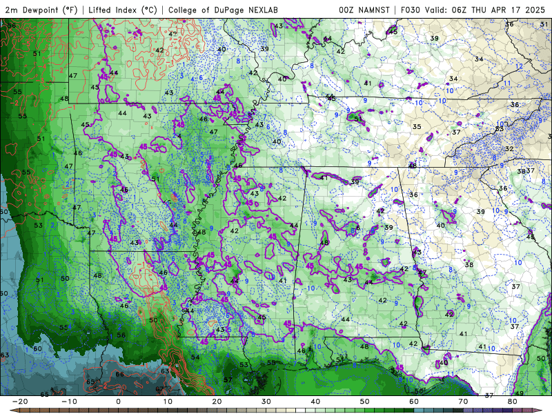
Task: Click the 50 label on the color scale
Action: tap(365, 402)
